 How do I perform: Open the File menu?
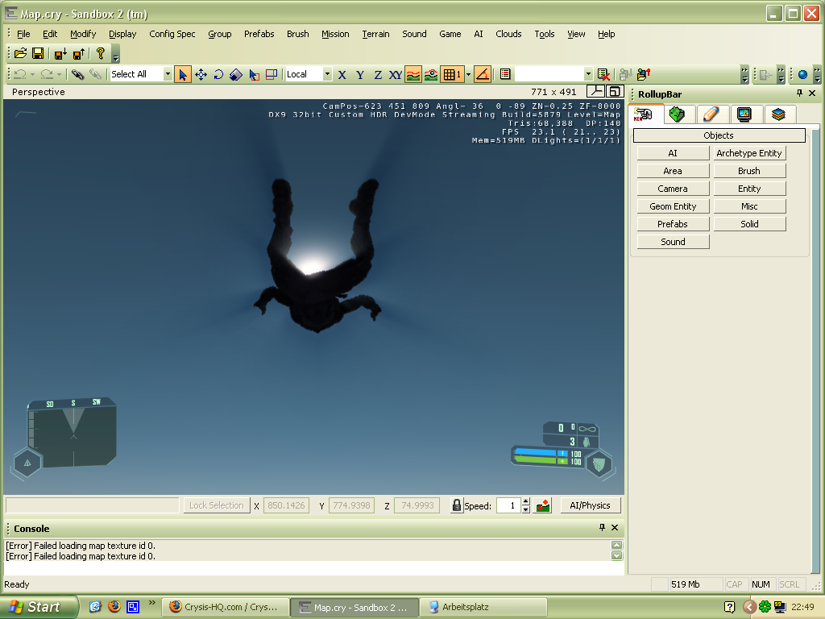tap(23, 34)
